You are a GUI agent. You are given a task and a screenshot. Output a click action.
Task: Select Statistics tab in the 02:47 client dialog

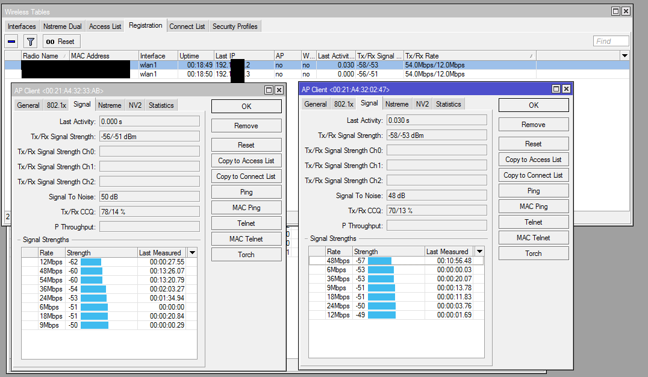pos(448,104)
